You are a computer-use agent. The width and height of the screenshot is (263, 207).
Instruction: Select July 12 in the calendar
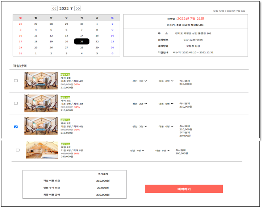point(51,36)
